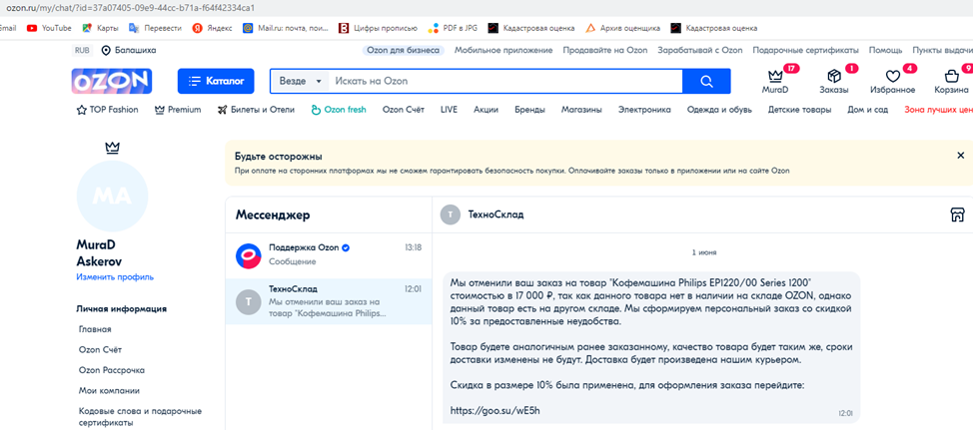
Task: Open TOP Fashion category
Action: pyautogui.click(x=107, y=110)
